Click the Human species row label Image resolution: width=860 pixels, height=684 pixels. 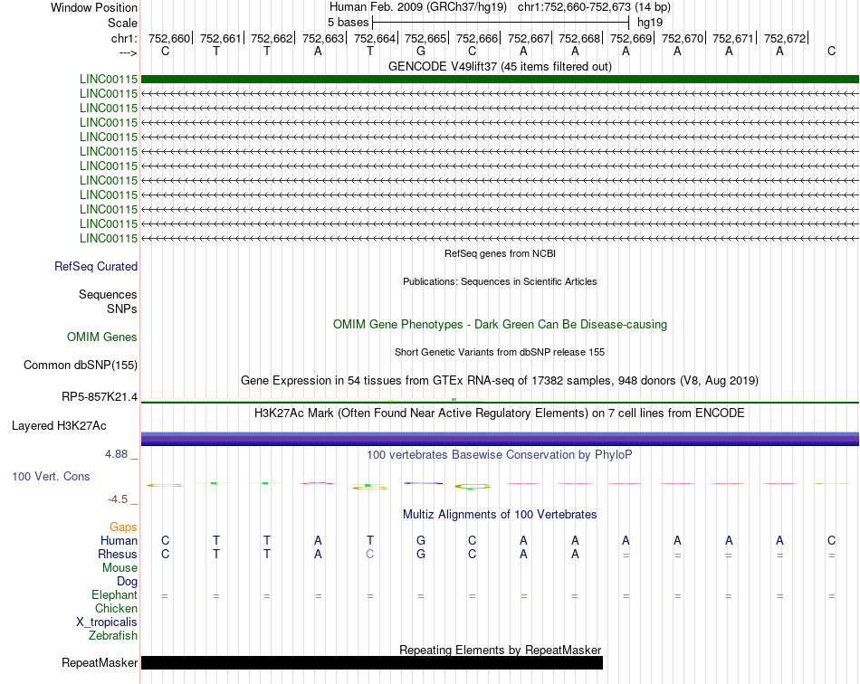pos(119,540)
